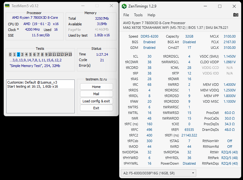Click the SSE value 11.5 sec/Gb
The width and height of the screenshot is (243, 180).
(x=41, y=35)
